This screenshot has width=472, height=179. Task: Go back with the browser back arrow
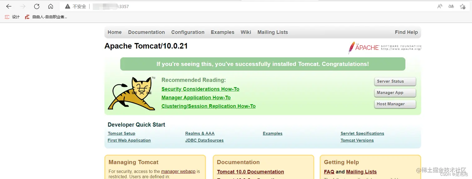coord(9,7)
